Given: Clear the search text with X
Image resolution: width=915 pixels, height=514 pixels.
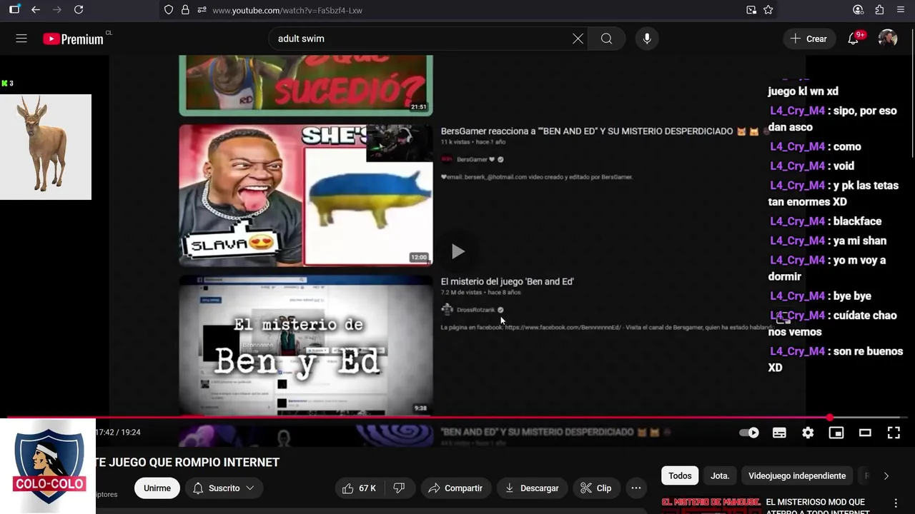Looking at the screenshot, I should coord(578,39).
